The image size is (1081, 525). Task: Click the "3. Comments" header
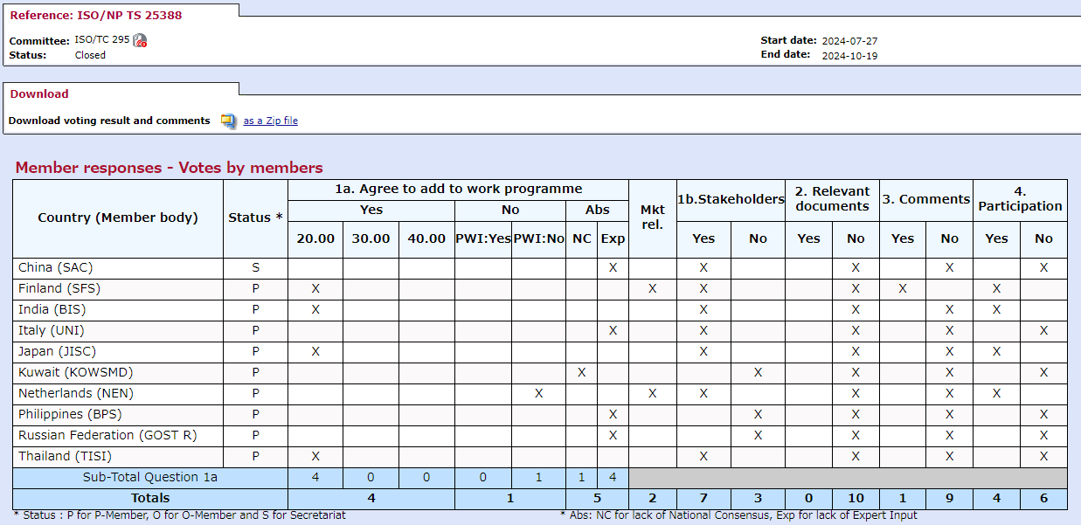pos(926,199)
